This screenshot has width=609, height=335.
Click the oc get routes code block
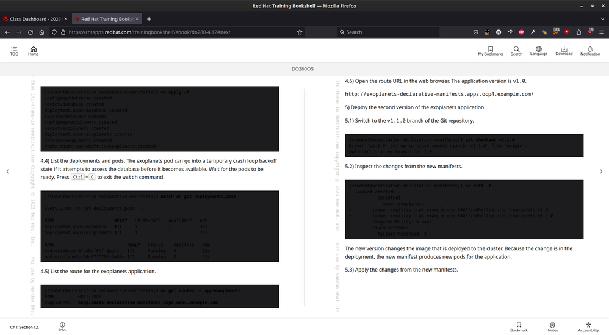tap(160, 297)
